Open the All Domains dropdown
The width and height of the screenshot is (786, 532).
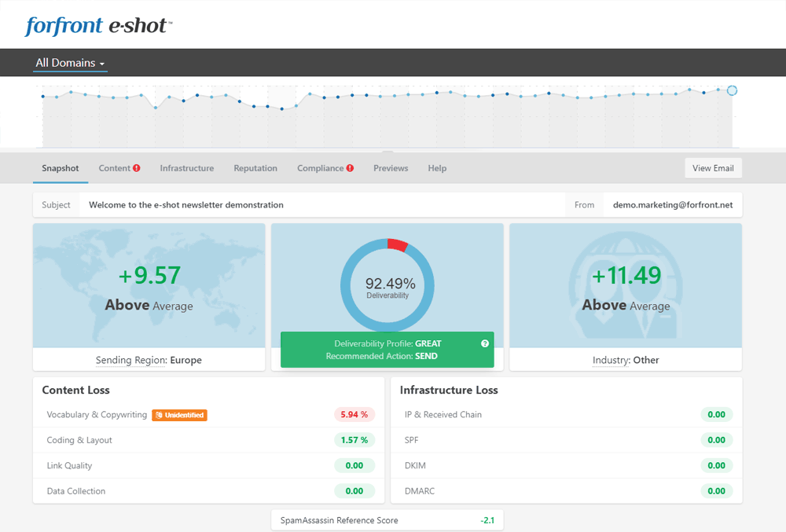70,63
